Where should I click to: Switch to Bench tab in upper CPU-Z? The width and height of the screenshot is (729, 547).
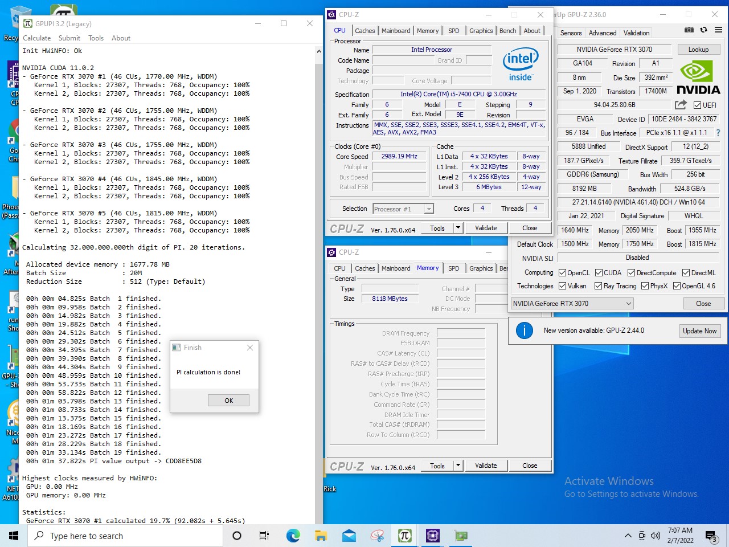click(x=507, y=31)
